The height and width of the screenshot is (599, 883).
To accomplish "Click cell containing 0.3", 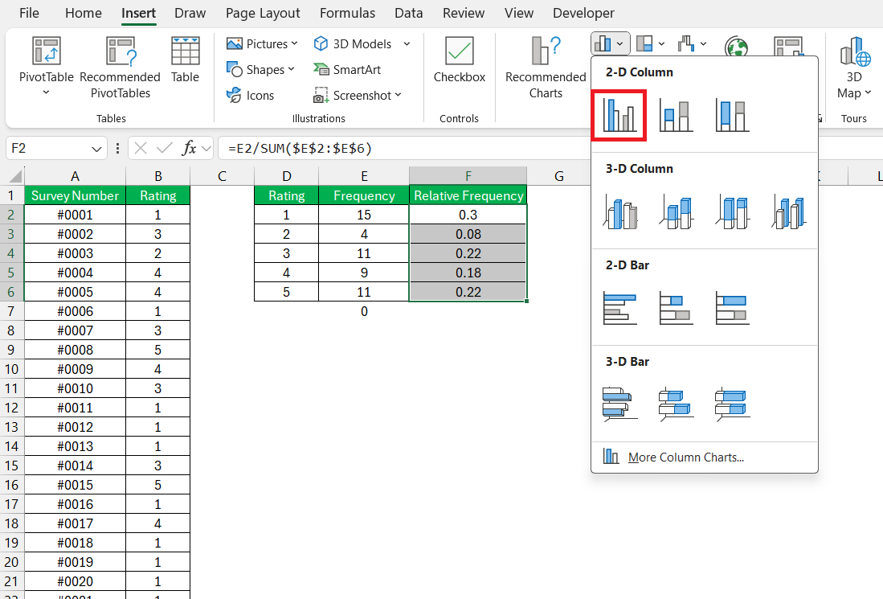I will pos(468,215).
